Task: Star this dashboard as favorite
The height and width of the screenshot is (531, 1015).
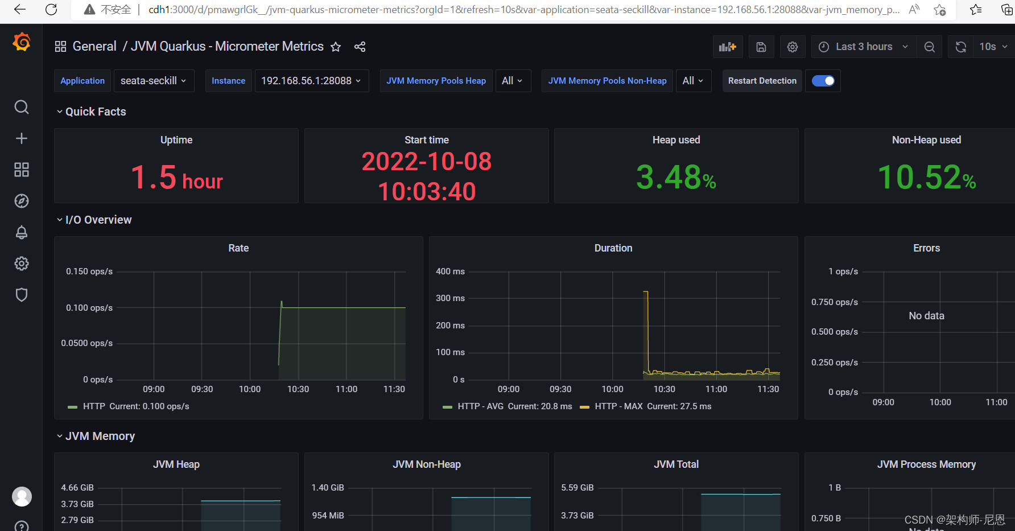Action: (336, 47)
